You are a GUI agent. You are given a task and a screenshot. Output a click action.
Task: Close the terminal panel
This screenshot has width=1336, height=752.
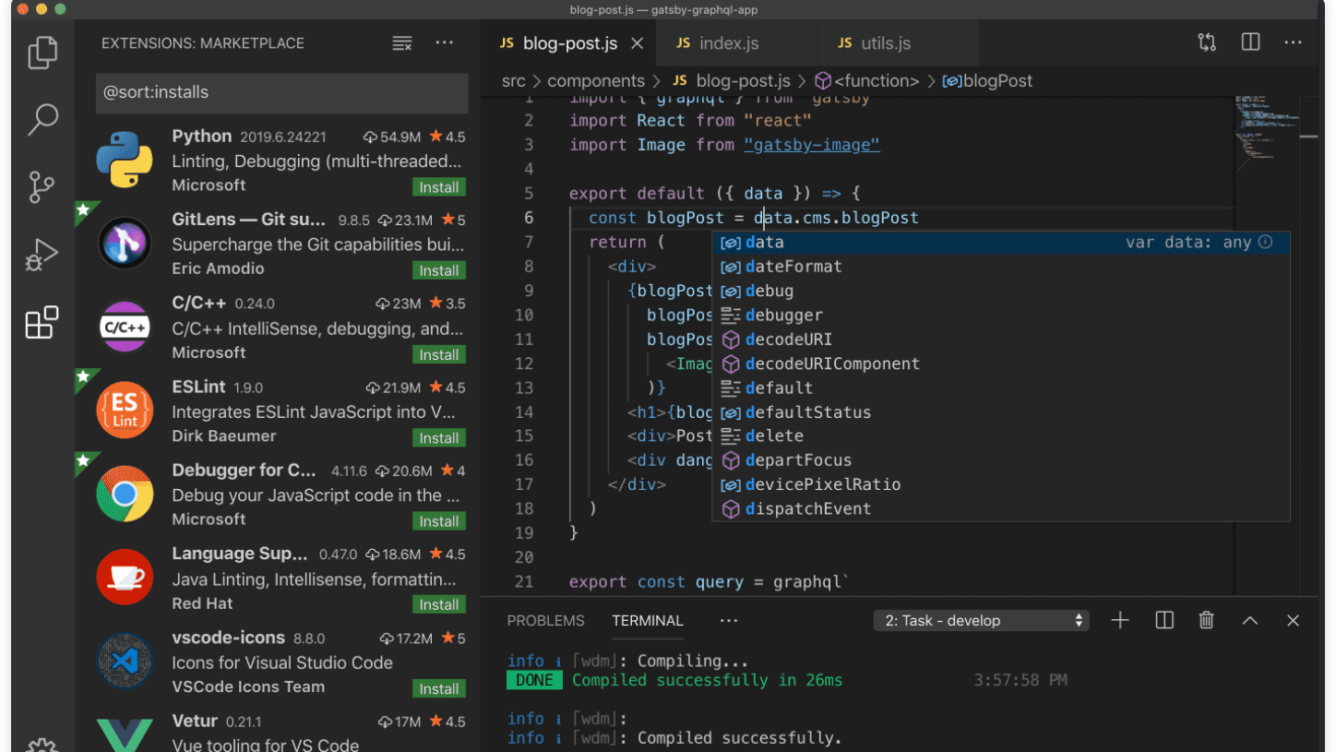[1293, 621]
